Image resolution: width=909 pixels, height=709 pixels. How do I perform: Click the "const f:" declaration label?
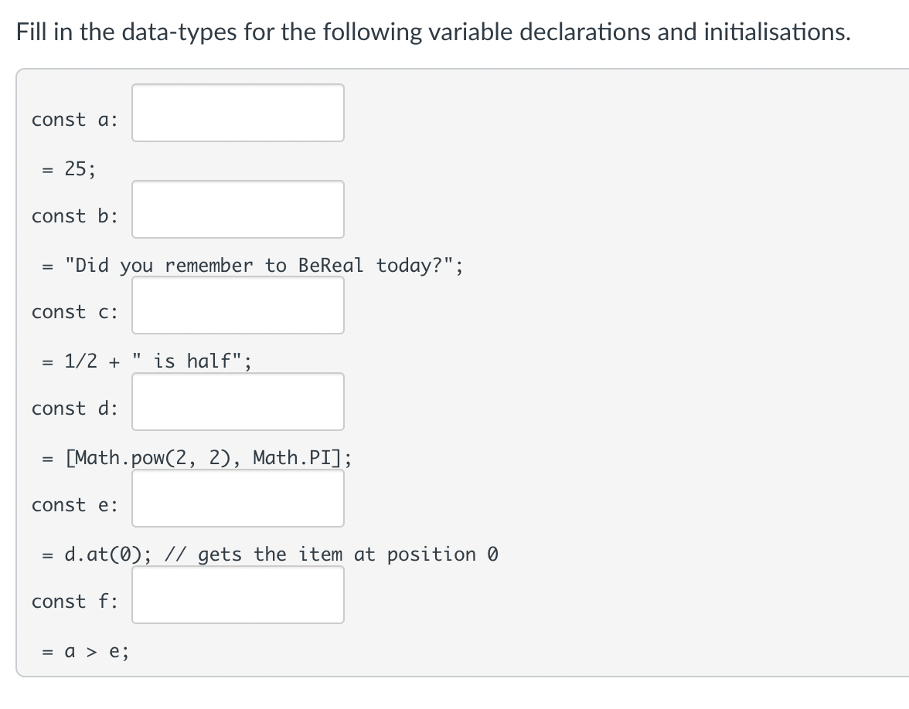(74, 601)
